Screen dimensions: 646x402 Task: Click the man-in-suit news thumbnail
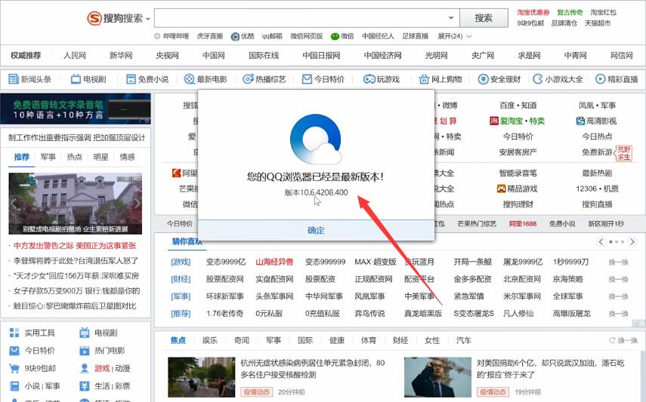(437, 377)
